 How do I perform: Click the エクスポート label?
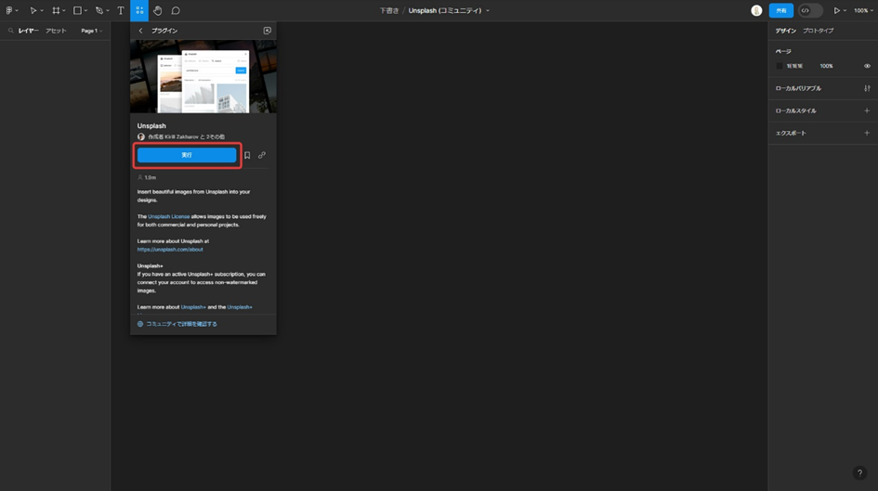[791, 133]
